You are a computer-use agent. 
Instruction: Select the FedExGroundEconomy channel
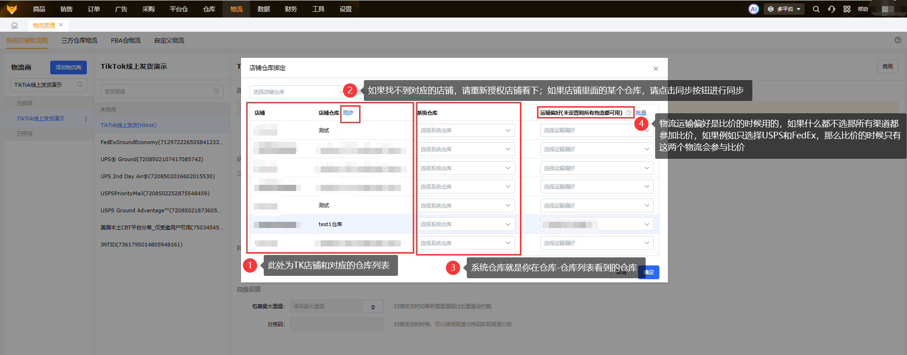(x=162, y=142)
